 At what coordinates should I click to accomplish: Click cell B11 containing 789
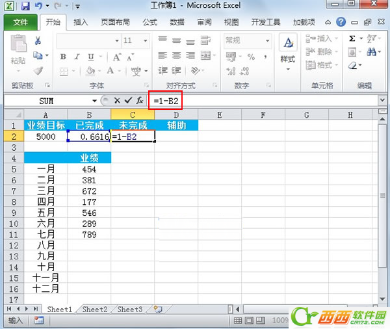coord(89,234)
